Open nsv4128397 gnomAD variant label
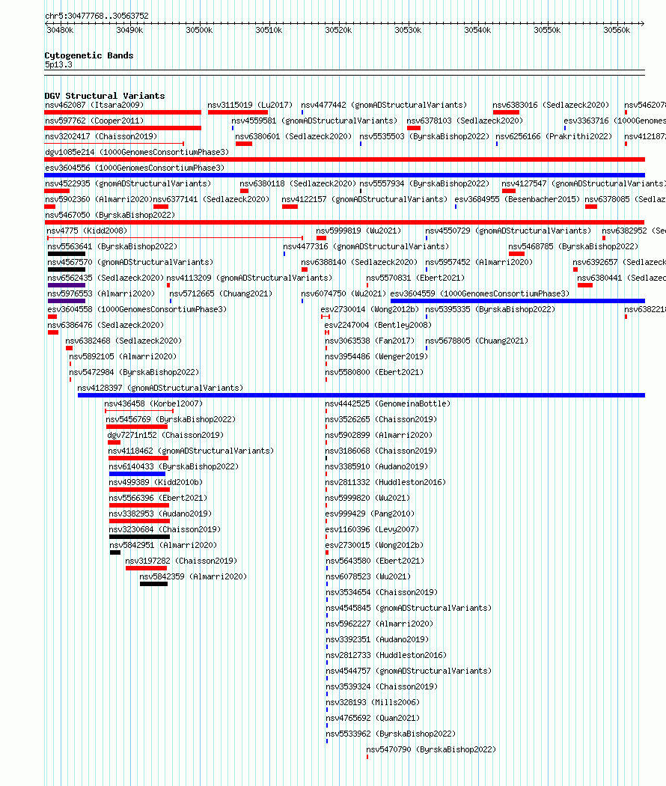 pyautogui.click(x=160, y=388)
